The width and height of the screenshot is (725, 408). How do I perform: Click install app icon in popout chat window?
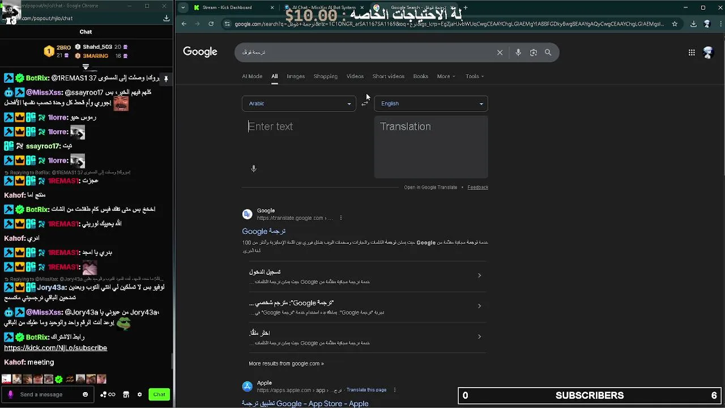167,18
